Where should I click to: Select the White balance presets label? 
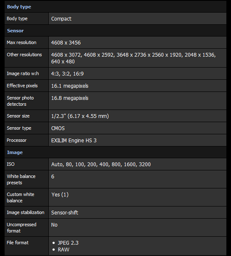pyautogui.click(x=21, y=180)
